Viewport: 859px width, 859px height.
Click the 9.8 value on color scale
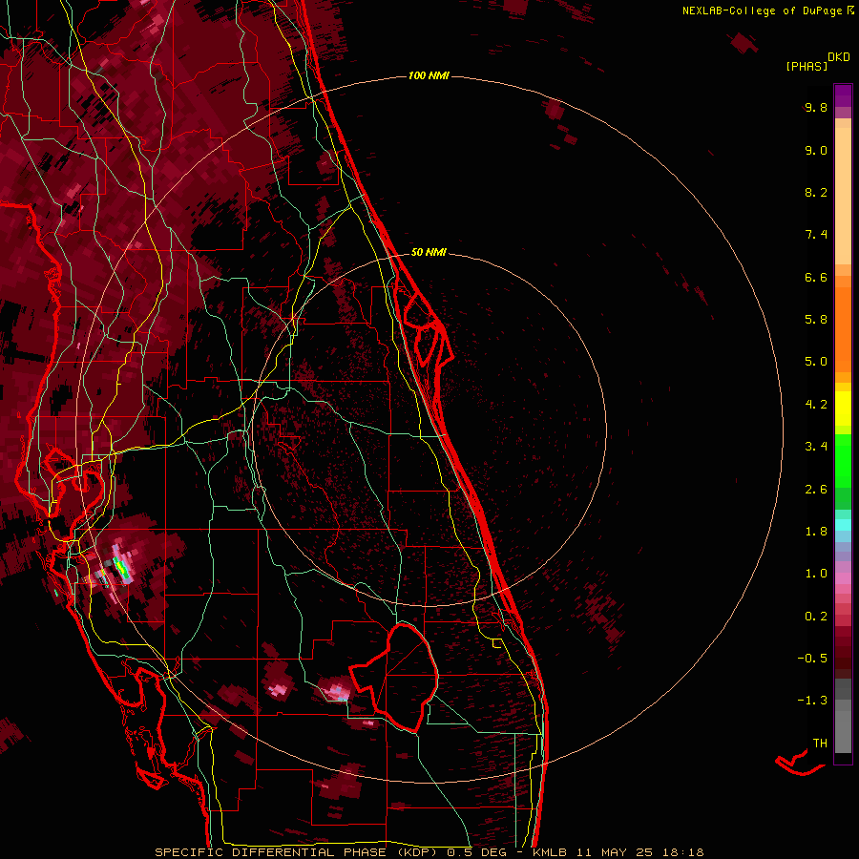coord(816,107)
